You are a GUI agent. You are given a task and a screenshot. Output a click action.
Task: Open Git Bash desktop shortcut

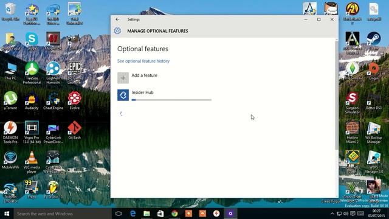coord(74,130)
